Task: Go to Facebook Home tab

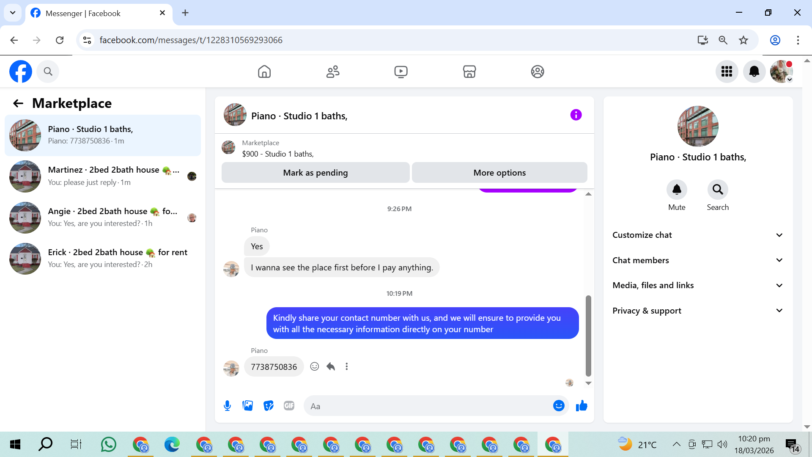Action: tap(264, 72)
